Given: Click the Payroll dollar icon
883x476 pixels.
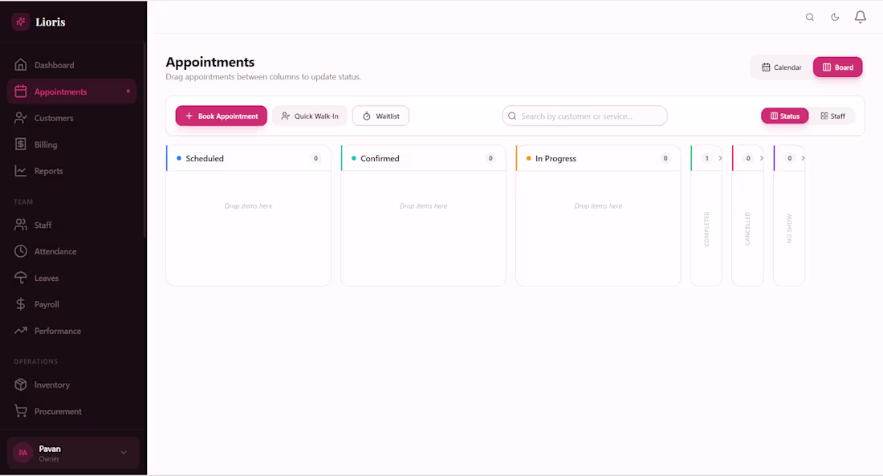Looking at the screenshot, I should point(21,304).
